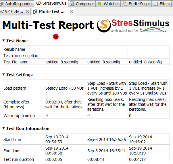Click the 'Load pattern' row label

(x=15, y=88)
